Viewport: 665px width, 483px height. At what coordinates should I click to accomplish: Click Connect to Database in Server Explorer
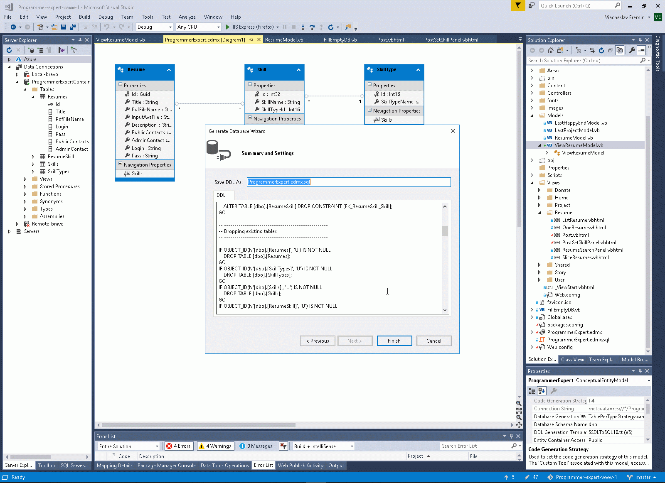point(31,50)
